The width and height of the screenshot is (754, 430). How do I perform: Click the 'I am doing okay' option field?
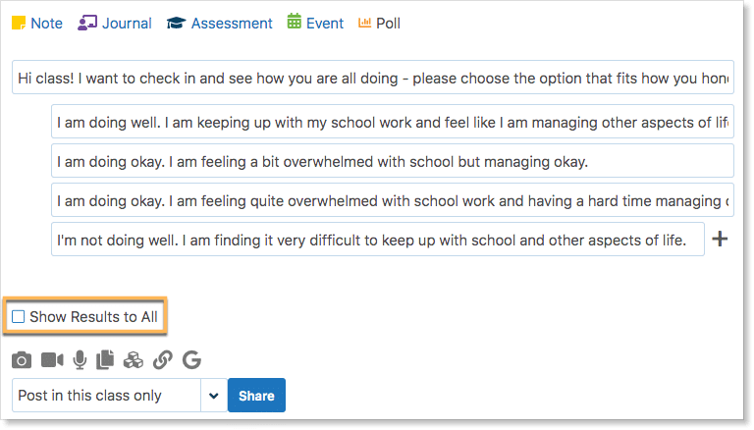(392, 161)
